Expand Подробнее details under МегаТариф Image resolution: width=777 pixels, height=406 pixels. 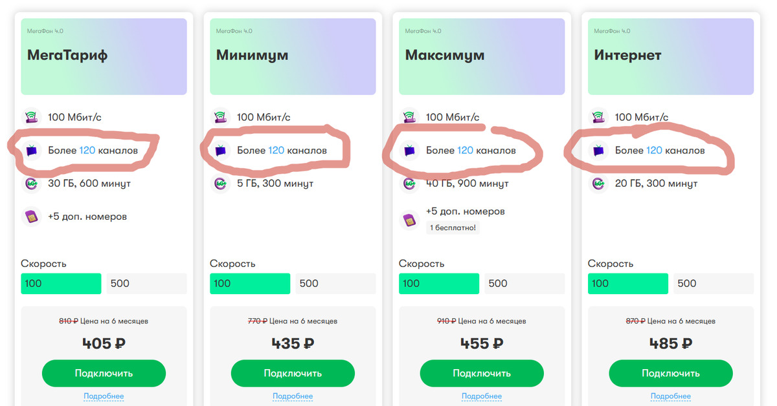click(104, 396)
